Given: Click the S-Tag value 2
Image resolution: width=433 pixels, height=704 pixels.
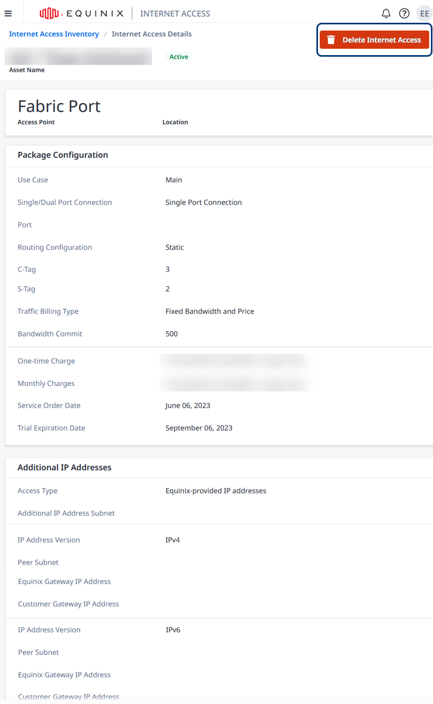Looking at the screenshot, I should coord(167,289).
